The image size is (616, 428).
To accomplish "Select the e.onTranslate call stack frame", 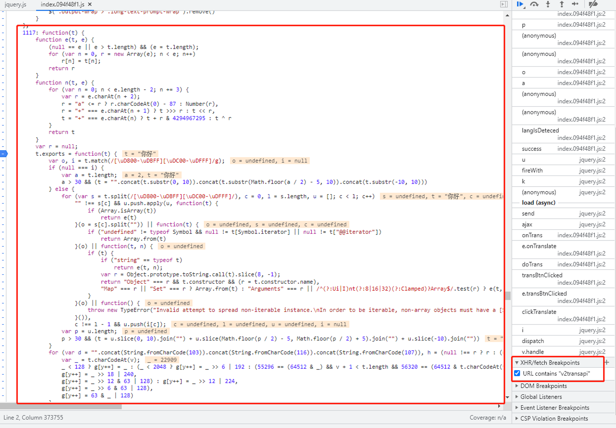I will click(564, 250).
